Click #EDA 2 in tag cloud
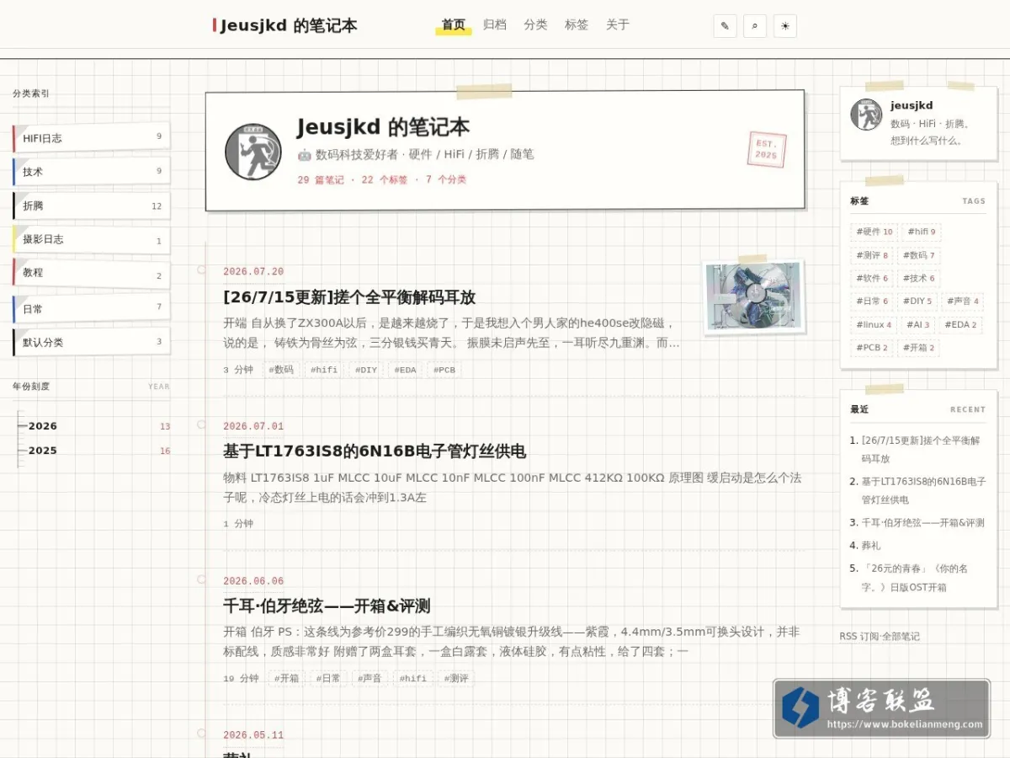Image resolution: width=1010 pixels, height=758 pixels. pyautogui.click(x=960, y=325)
